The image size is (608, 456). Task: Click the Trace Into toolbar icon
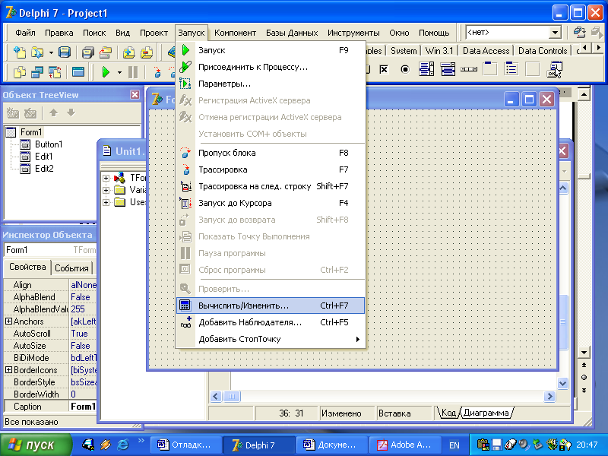(157, 72)
